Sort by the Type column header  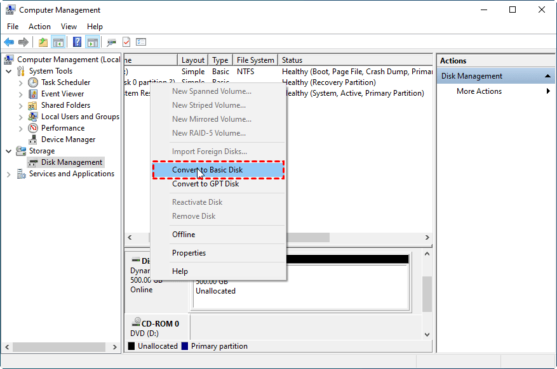(220, 60)
